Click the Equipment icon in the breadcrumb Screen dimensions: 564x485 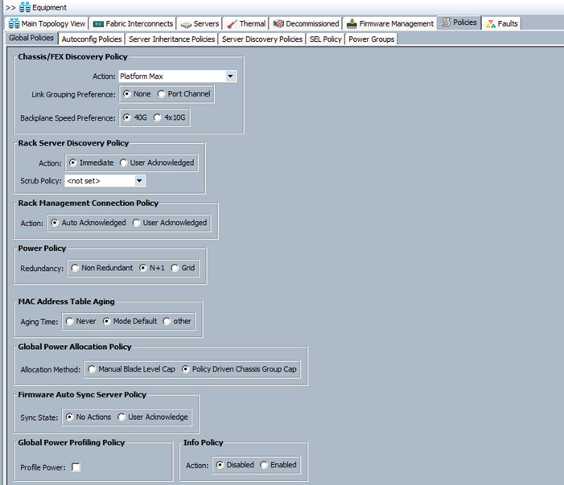[25, 7]
